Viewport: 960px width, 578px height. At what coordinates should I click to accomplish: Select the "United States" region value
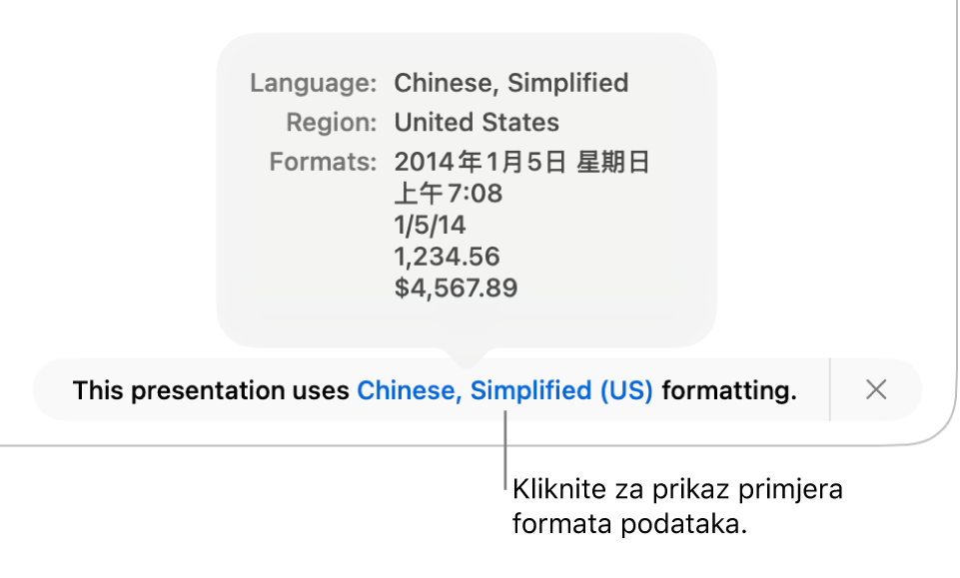click(477, 123)
